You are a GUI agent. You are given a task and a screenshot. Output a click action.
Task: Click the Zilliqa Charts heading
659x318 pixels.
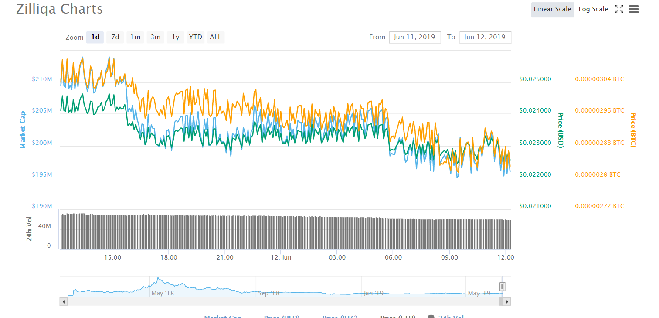pyautogui.click(x=60, y=9)
